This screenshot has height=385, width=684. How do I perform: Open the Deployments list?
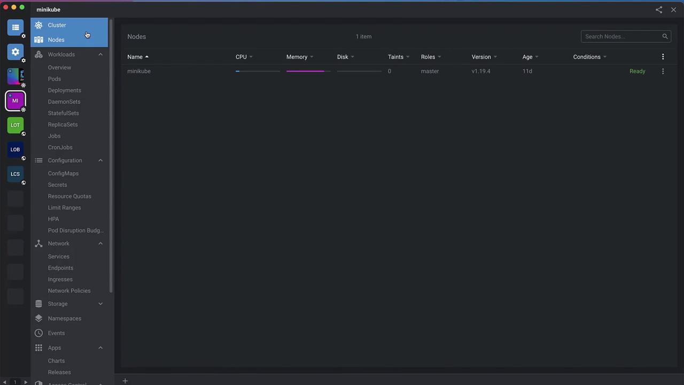[65, 90]
